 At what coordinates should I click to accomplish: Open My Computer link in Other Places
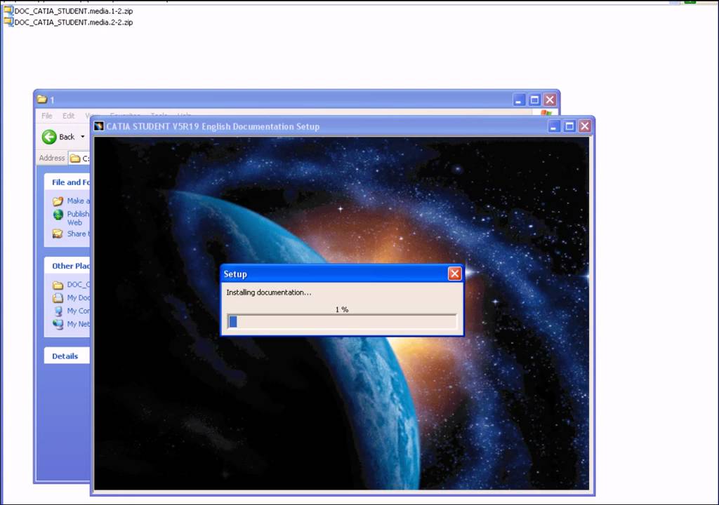click(x=79, y=311)
